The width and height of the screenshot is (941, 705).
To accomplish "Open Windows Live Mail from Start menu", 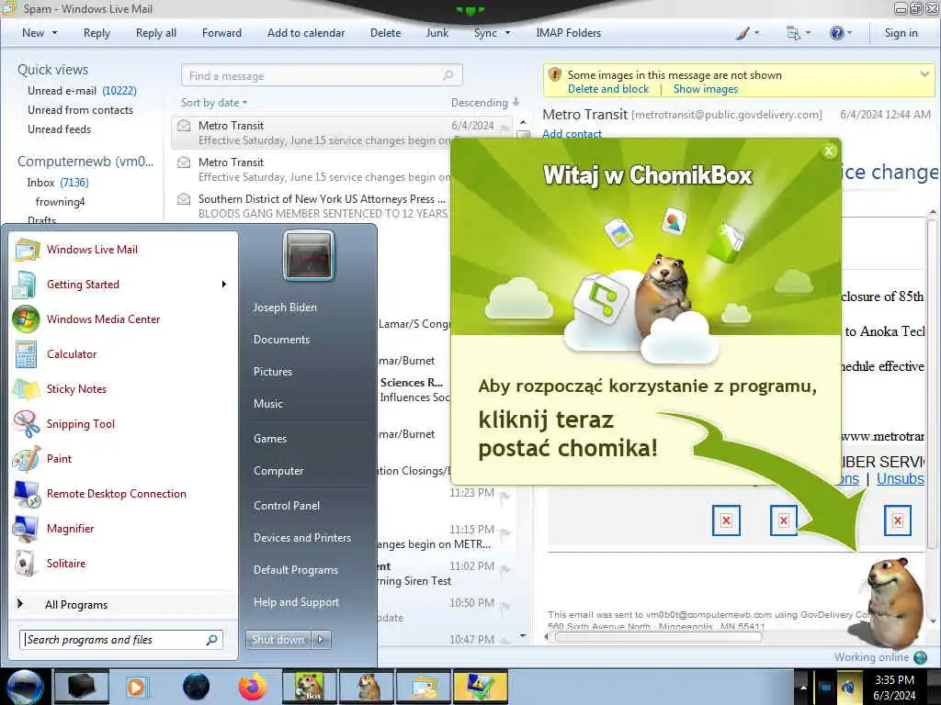I will point(92,250).
